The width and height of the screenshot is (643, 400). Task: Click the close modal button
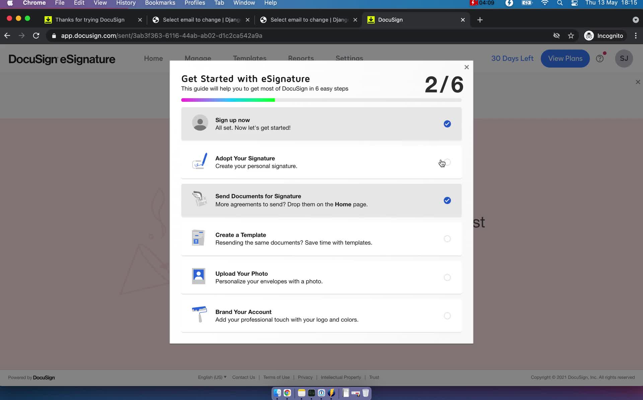[x=466, y=67]
